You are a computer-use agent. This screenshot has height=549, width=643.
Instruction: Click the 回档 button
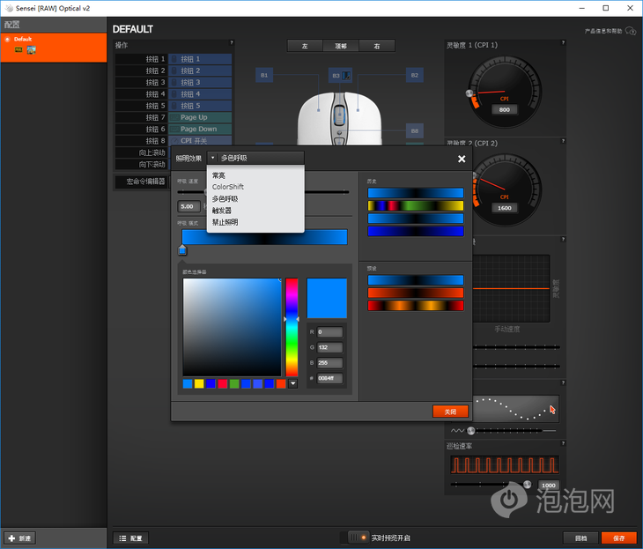click(580, 538)
